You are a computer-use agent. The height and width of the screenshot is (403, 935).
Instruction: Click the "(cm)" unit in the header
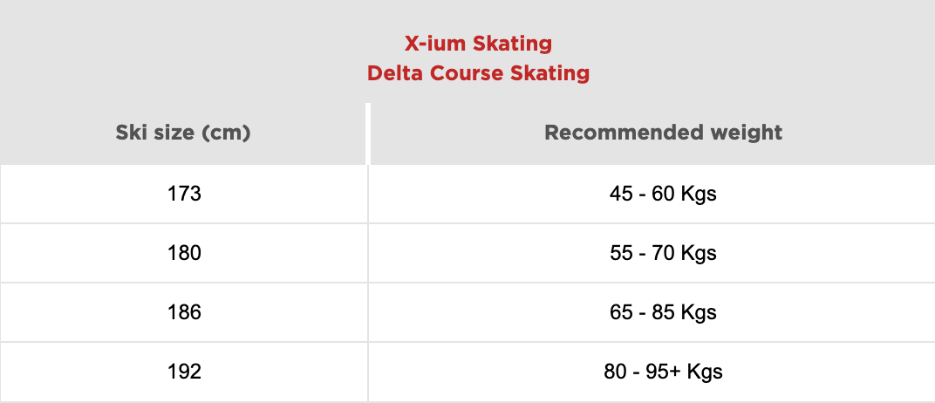[x=225, y=133]
